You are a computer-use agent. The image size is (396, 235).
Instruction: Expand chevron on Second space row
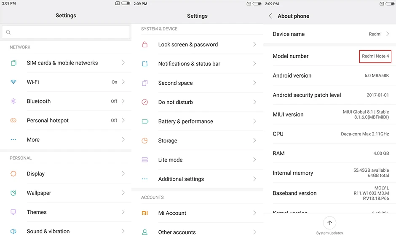coord(254,83)
